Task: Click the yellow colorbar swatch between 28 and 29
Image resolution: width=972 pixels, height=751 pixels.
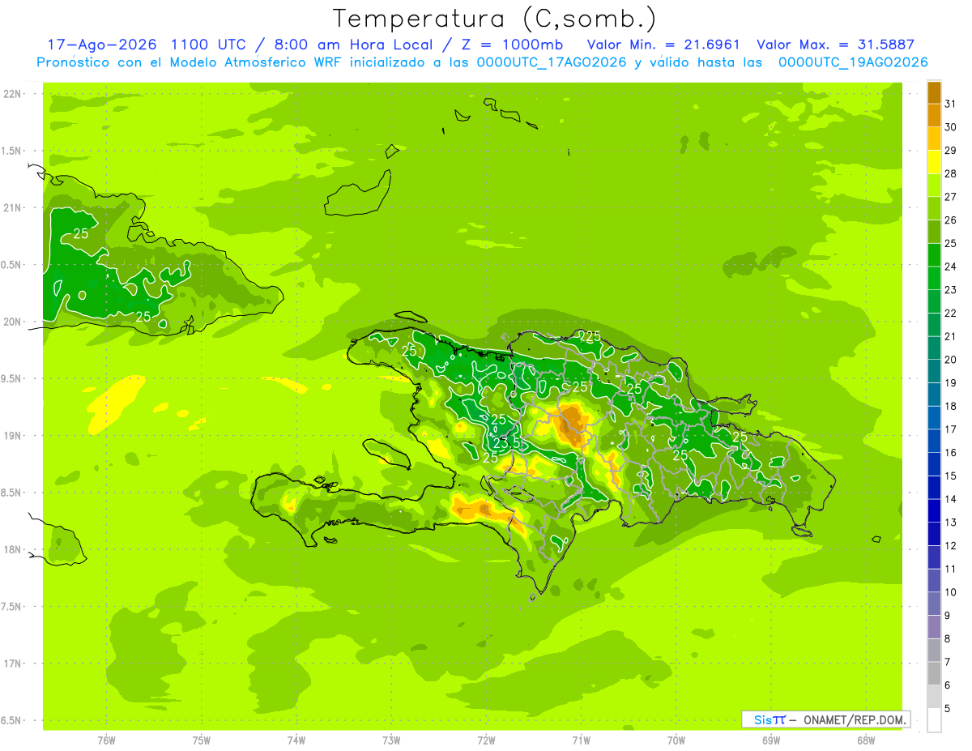Action: pos(934,162)
